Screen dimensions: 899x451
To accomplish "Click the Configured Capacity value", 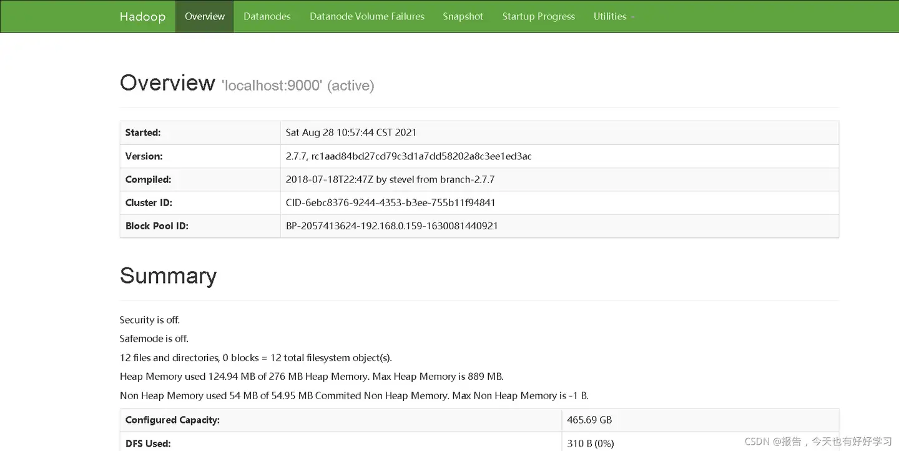I will 589,420.
